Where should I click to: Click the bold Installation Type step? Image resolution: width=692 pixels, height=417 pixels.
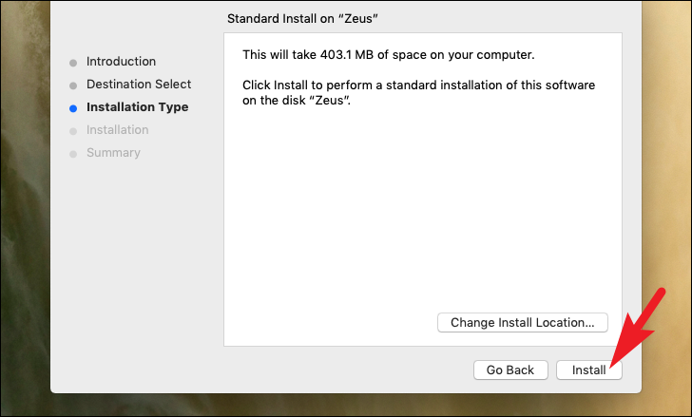pyautogui.click(x=137, y=107)
